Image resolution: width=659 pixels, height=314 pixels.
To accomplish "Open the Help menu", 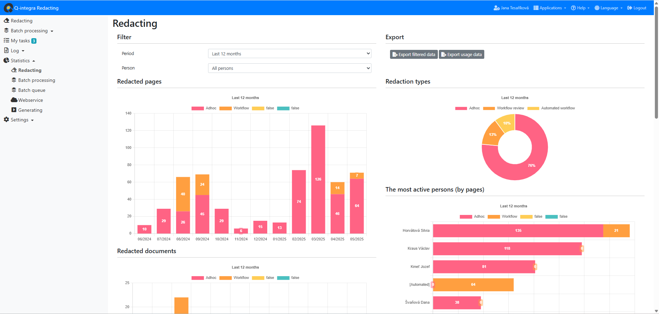I will click(580, 8).
